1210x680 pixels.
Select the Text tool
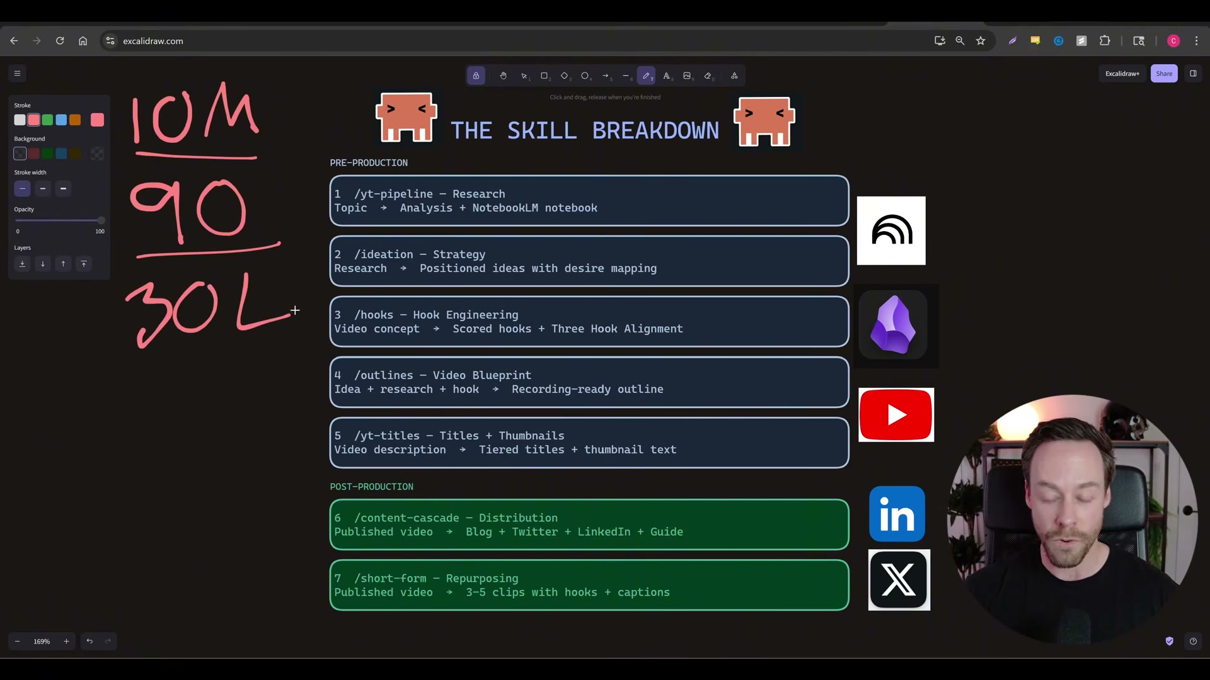[667, 76]
